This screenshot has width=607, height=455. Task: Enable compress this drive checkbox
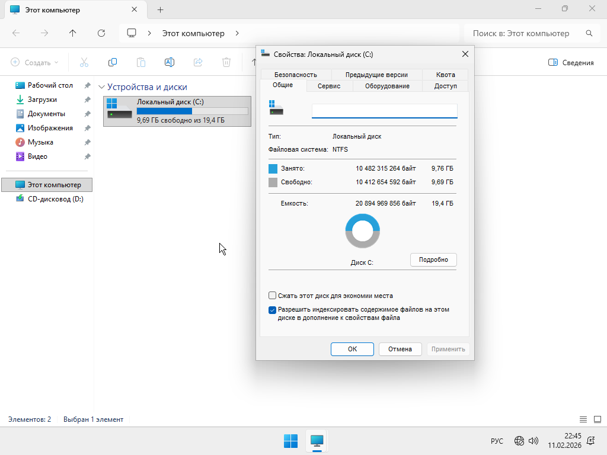coord(273,296)
